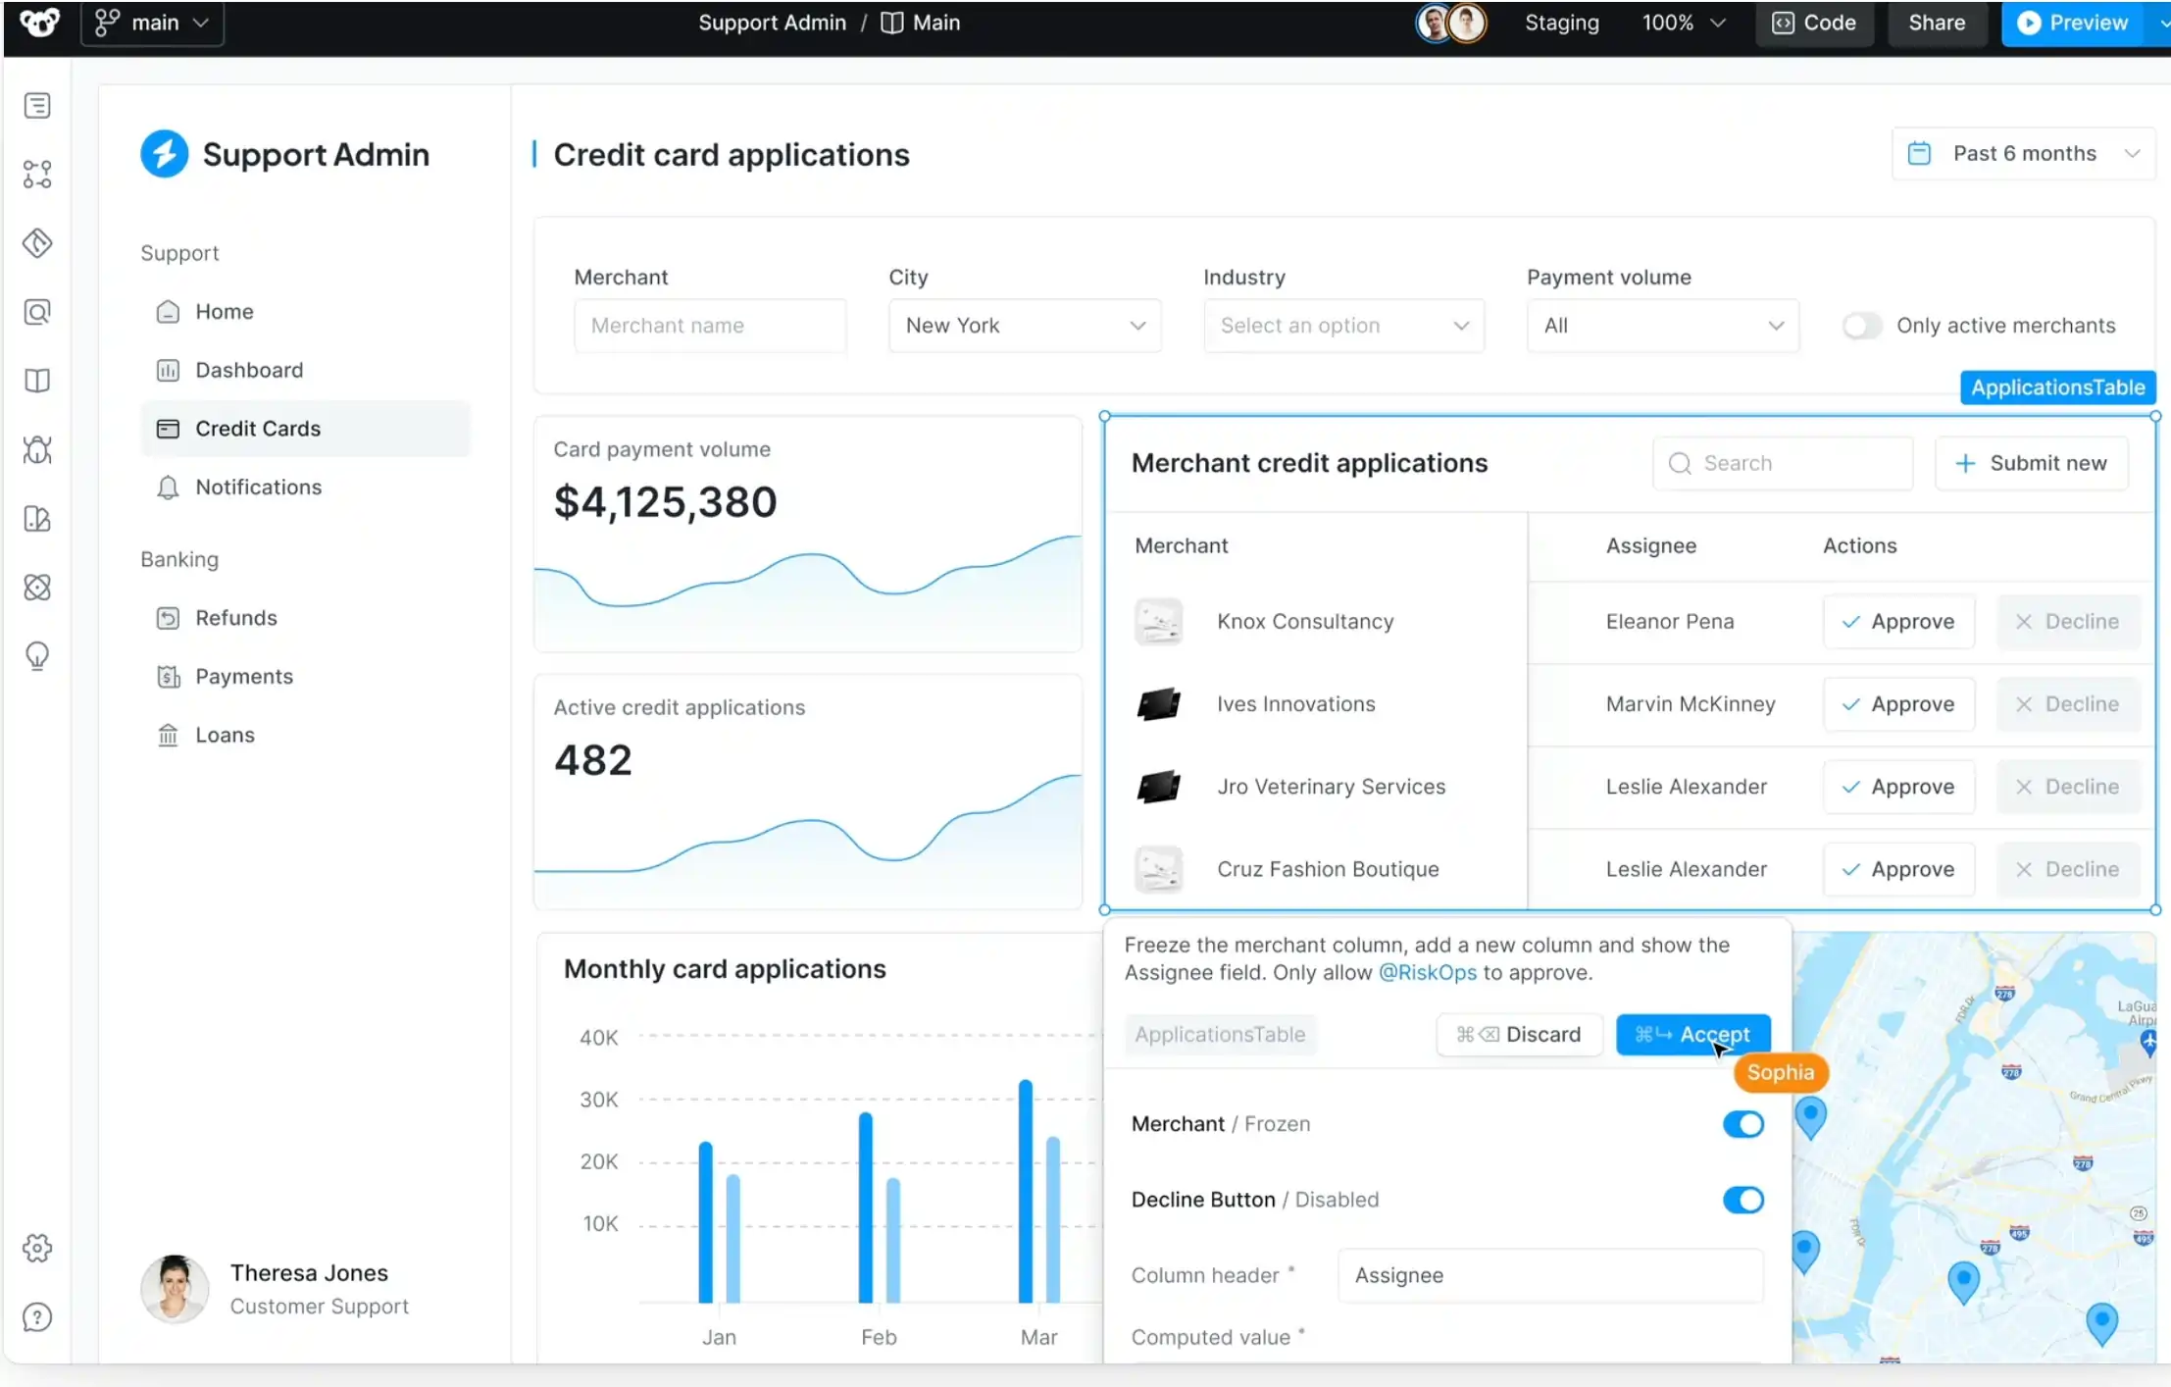Screen dimensions: 2171x1387
Task: Expand the City New York dropdown
Action: [x=1025, y=326]
